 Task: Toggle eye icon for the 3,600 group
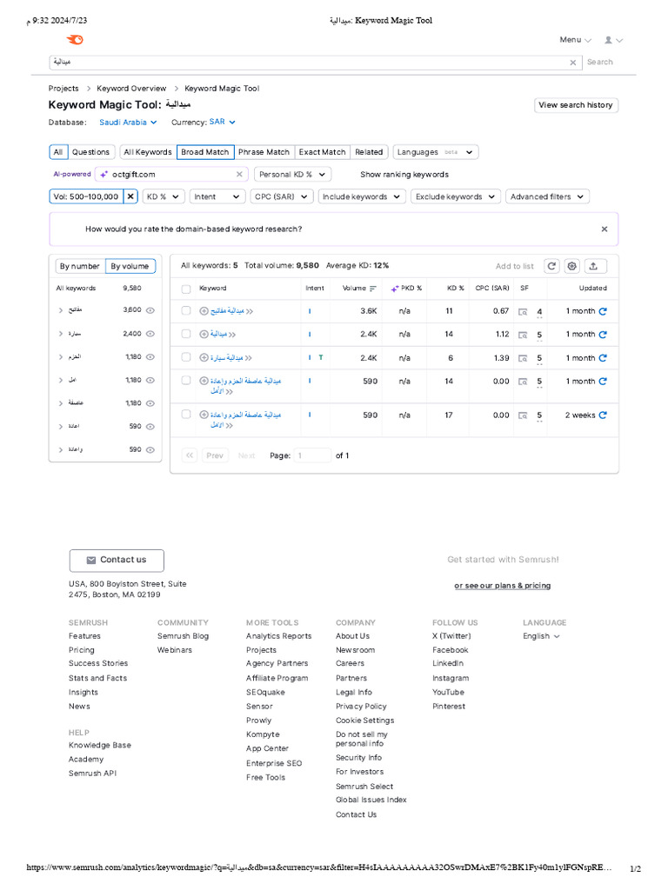150,310
